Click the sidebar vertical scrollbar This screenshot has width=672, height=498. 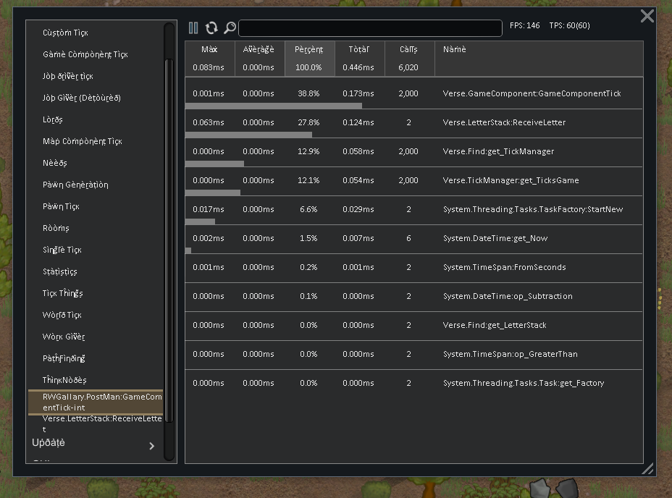169,240
